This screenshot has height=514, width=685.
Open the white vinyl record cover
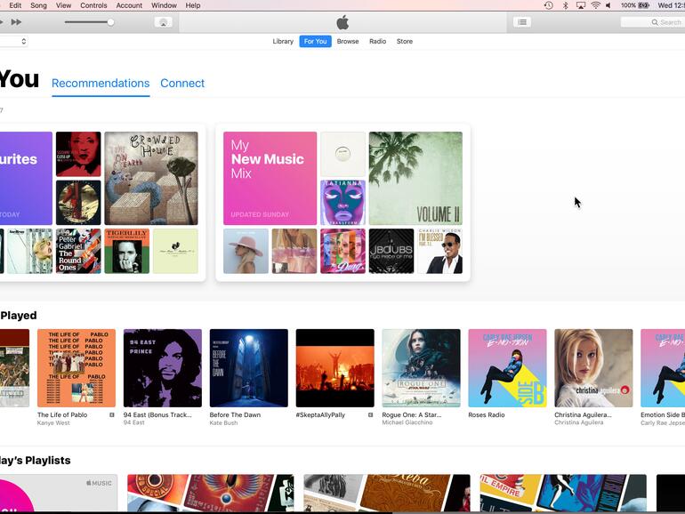coord(342,154)
